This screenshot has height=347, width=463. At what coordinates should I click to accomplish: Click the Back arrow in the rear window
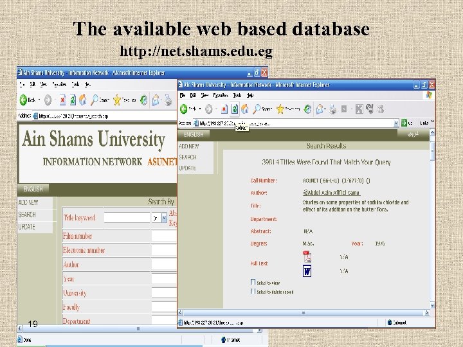(23, 100)
